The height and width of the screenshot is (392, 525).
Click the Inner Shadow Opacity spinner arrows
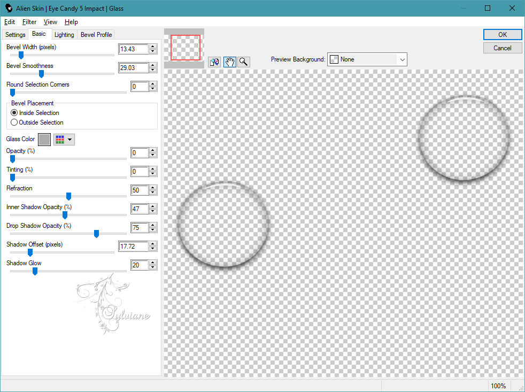click(153, 209)
